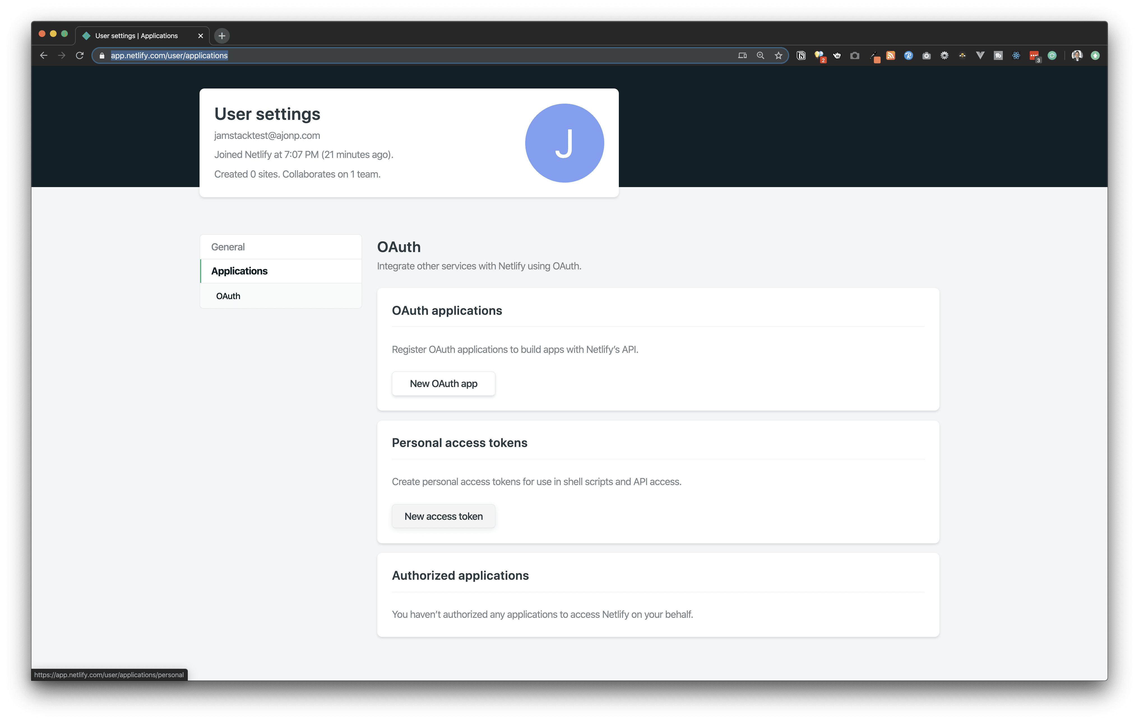Click the large OAuth page title
The width and height of the screenshot is (1139, 722).
point(399,247)
